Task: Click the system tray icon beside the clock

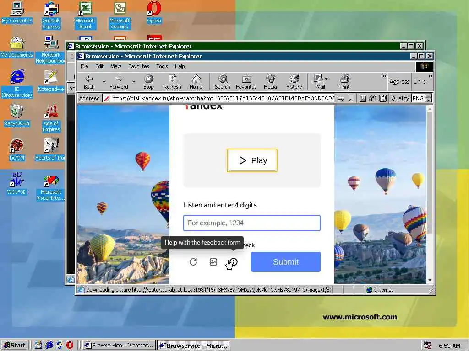Action: pos(428,346)
